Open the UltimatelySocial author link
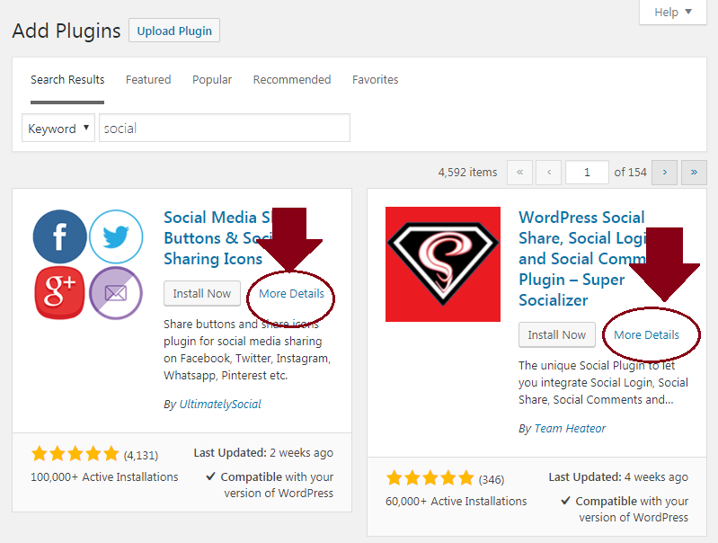This screenshot has width=718, height=543. coord(219,405)
